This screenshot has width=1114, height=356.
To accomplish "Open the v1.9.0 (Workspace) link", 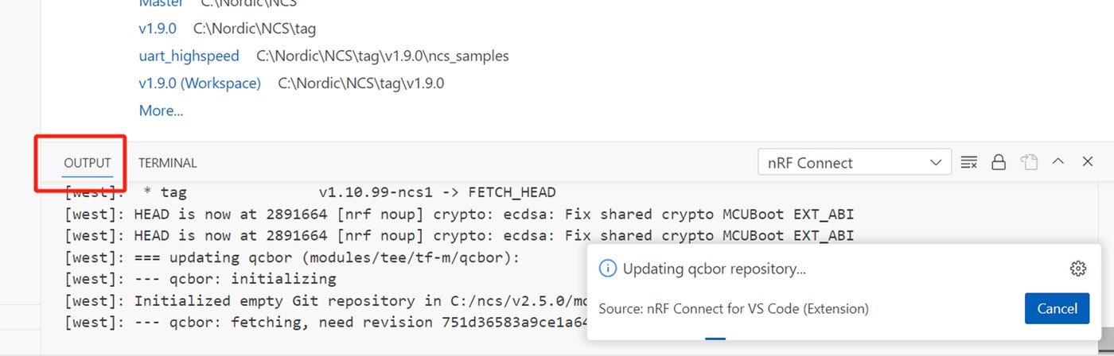I will point(200,83).
